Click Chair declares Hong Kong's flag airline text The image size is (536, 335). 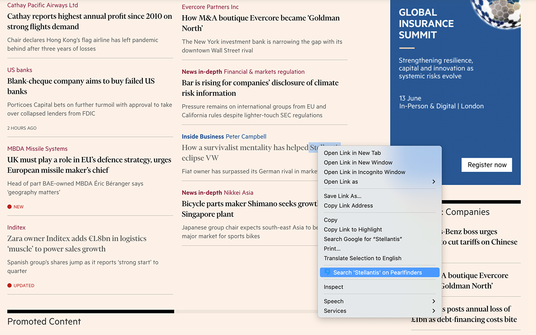82,44
